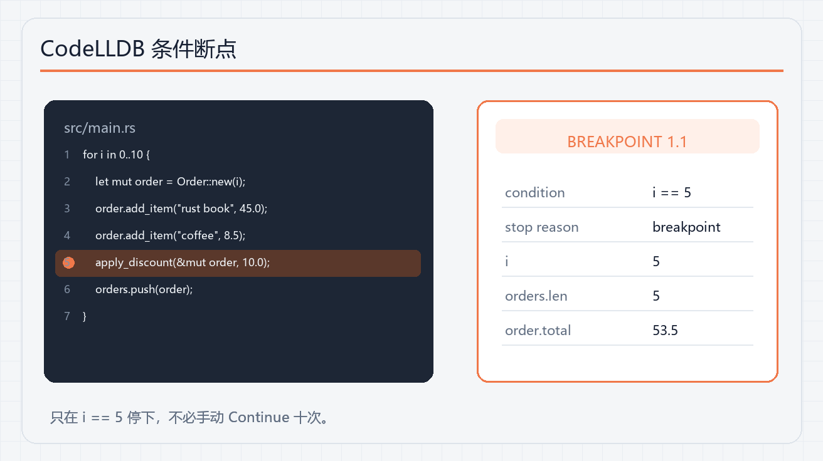Select the condition value 'i == 5'

click(x=671, y=192)
